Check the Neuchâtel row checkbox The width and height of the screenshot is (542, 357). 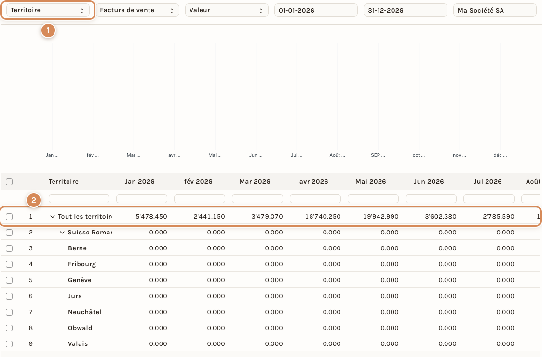(9, 312)
